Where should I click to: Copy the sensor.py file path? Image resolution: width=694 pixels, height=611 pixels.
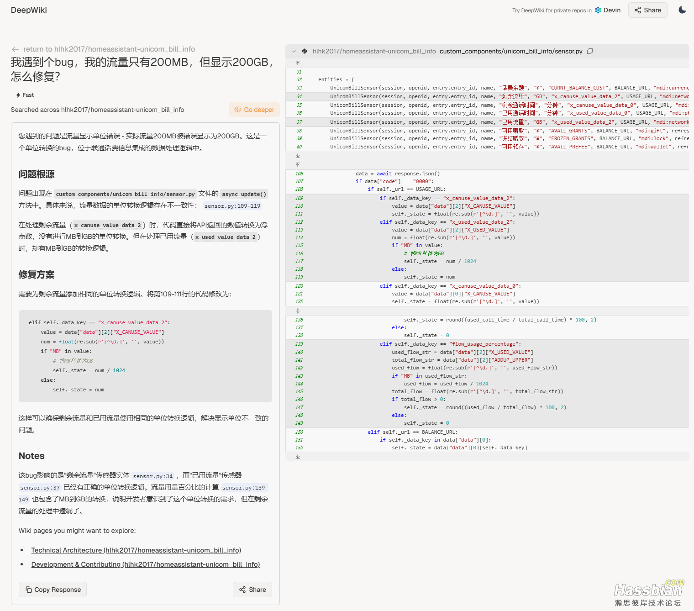590,51
